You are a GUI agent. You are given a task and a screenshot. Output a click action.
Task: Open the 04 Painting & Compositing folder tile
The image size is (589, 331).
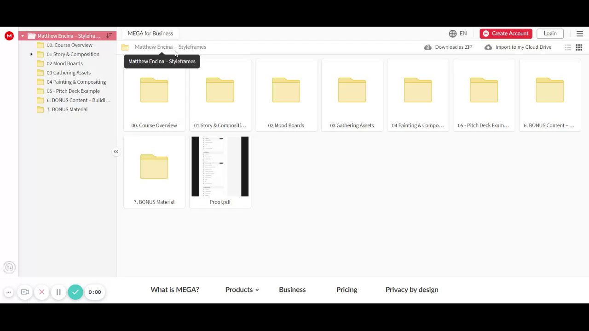click(x=418, y=95)
